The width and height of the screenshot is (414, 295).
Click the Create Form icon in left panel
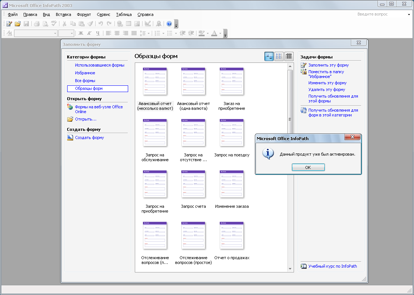(x=70, y=138)
